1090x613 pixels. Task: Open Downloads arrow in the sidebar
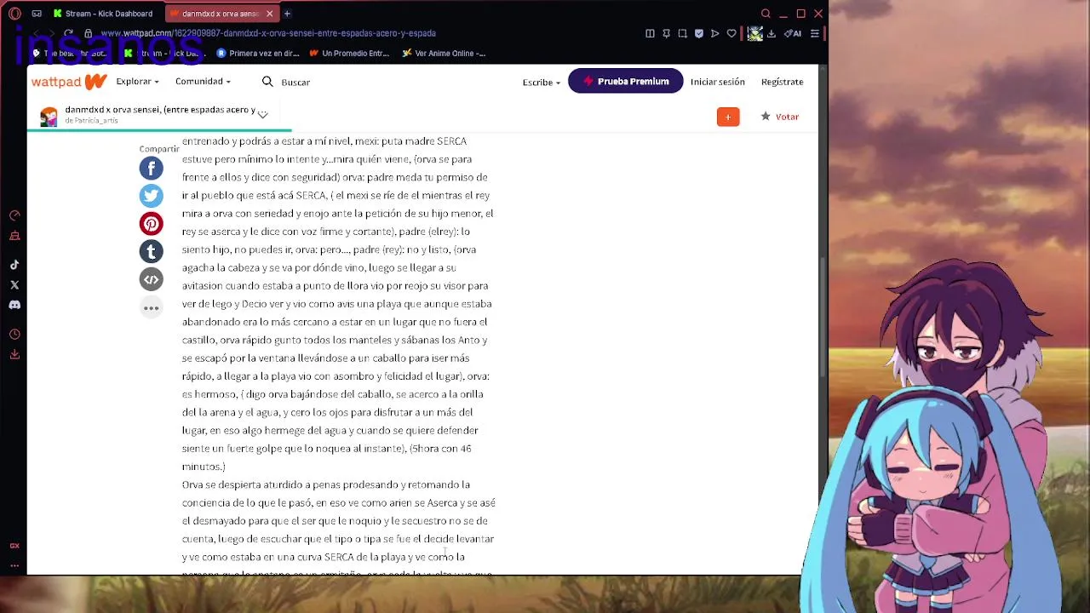tap(14, 354)
